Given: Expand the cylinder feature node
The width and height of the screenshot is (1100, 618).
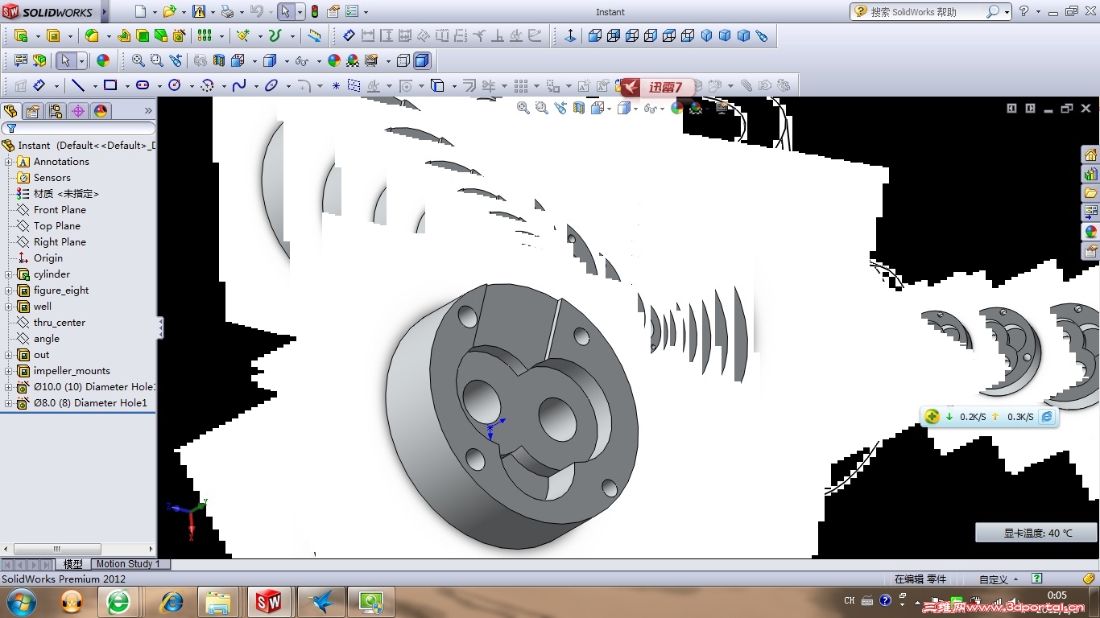Looking at the screenshot, I should click(9, 274).
